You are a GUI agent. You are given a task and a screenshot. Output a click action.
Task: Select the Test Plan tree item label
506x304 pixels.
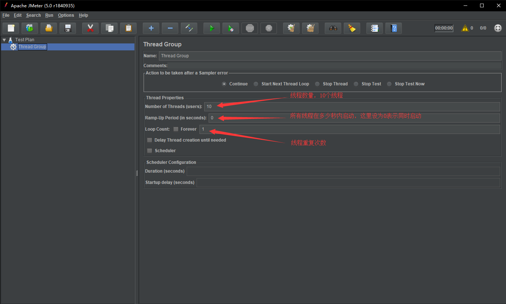[25, 40]
